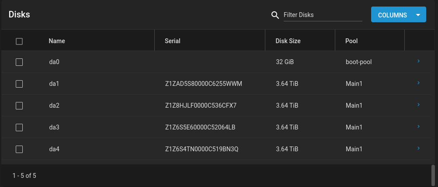
Task: Expand the da2 disk details chevron
Action: point(418,105)
